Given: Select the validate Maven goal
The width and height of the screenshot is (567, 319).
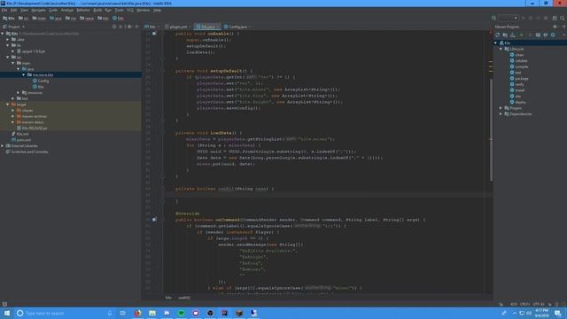Looking at the screenshot, I should 521,61.
